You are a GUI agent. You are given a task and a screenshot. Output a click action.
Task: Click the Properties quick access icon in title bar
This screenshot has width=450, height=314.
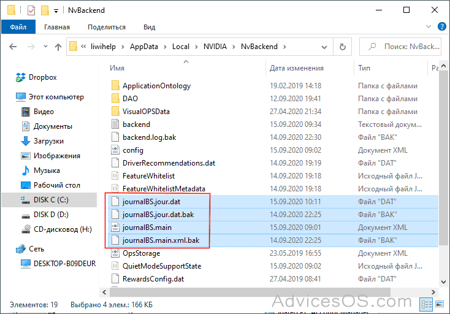31,10
